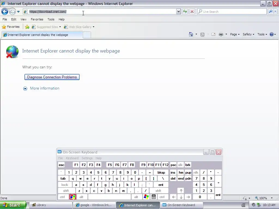This screenshot has height=209, width=279.
Task: Click the tab key on On-Screen Keyboard
Action: [63, 179]
